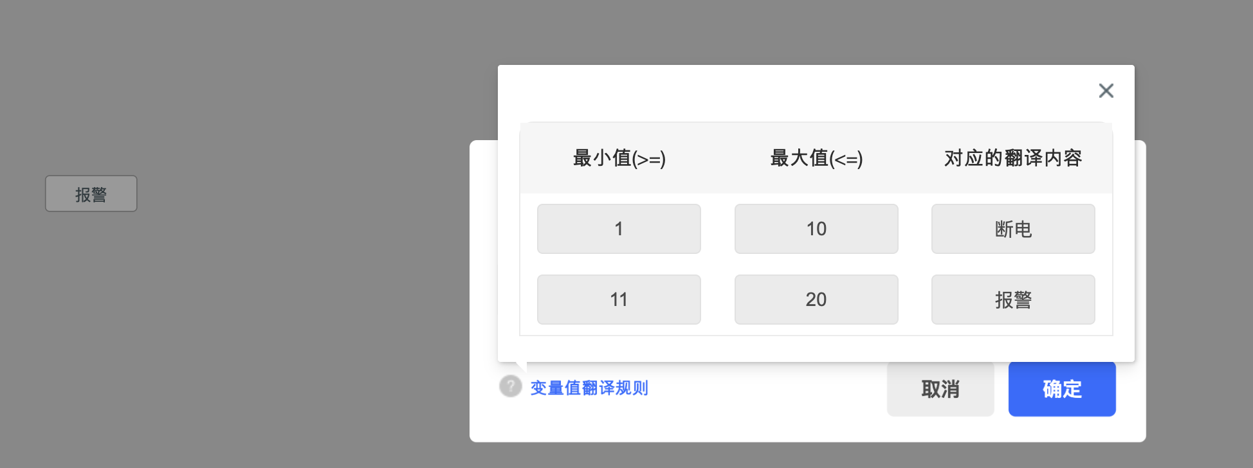
Task: Select the maximum value field containing 10
Action: point(816,229)
